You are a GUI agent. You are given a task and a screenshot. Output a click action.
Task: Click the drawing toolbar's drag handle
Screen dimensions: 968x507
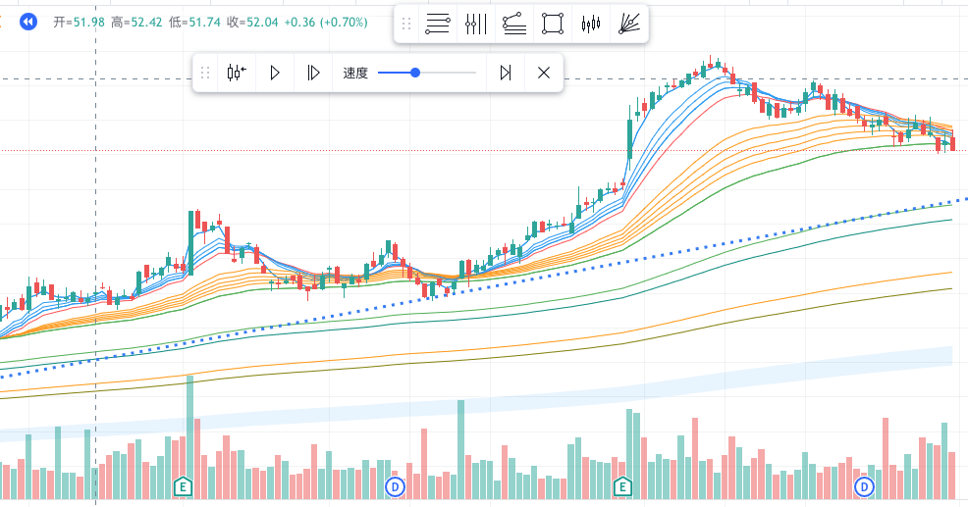pyautogui.click(x=407, y=25)
